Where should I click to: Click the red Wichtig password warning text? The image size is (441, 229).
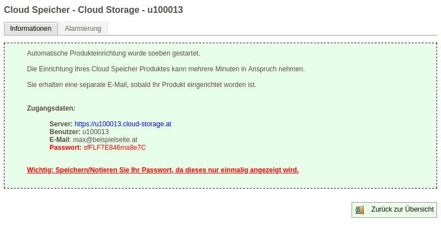pos(163,170)
